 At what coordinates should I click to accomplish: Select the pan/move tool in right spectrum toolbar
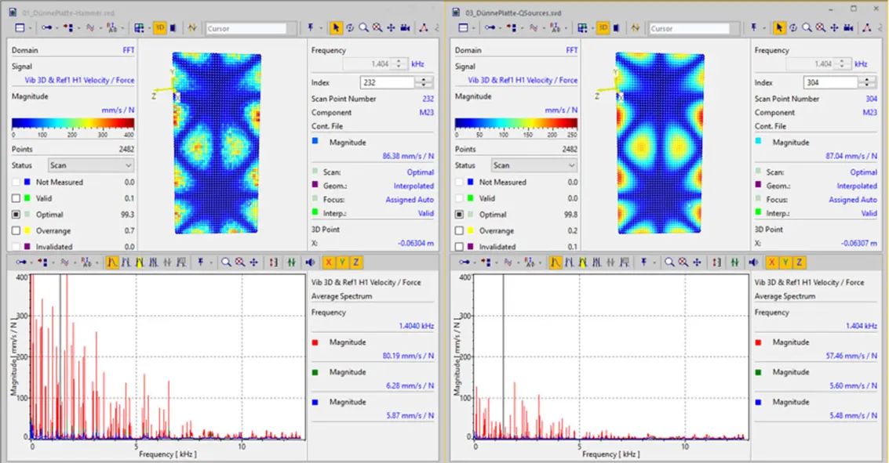pos(697,262)
